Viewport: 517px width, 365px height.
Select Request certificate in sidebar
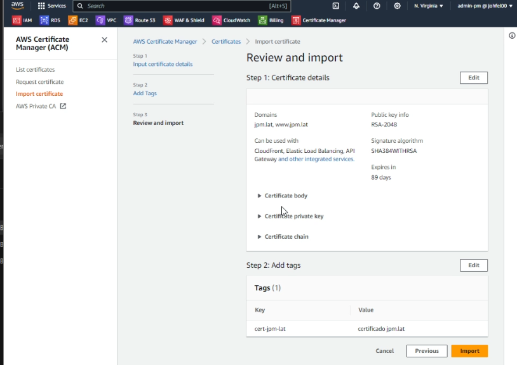tap(39, 82)
